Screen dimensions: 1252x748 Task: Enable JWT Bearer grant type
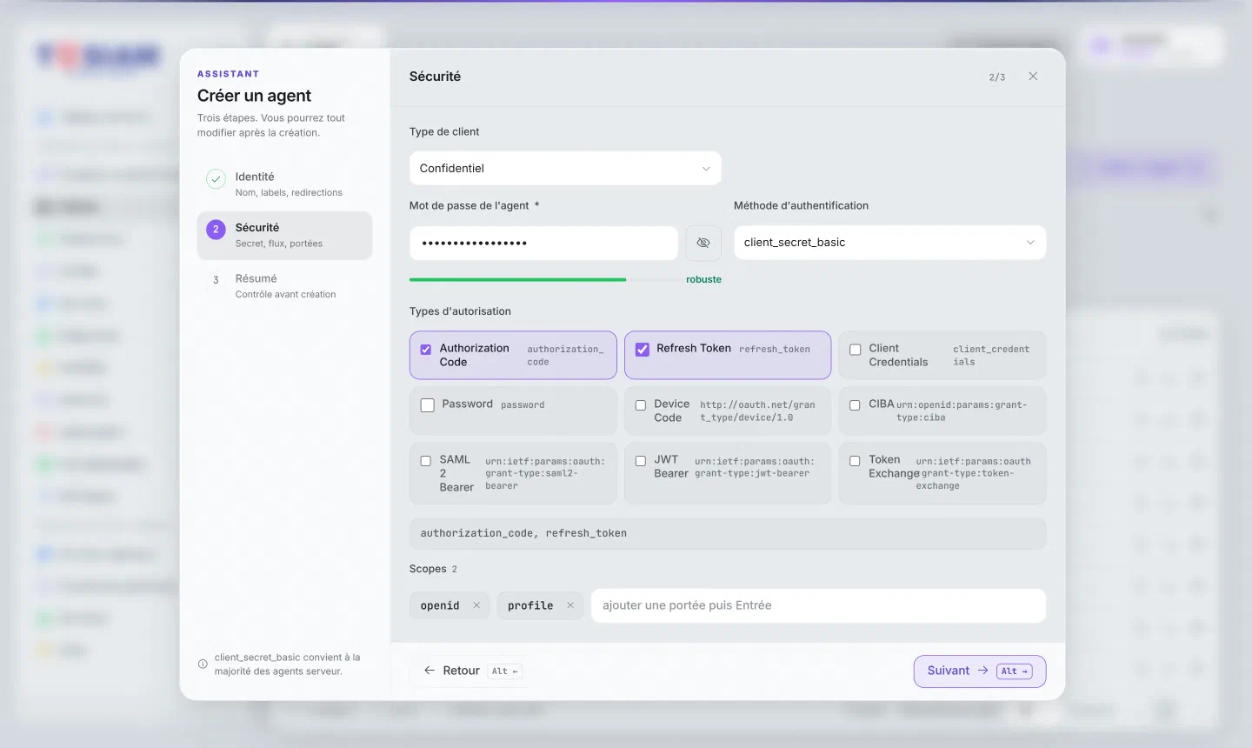pos(641,461)
